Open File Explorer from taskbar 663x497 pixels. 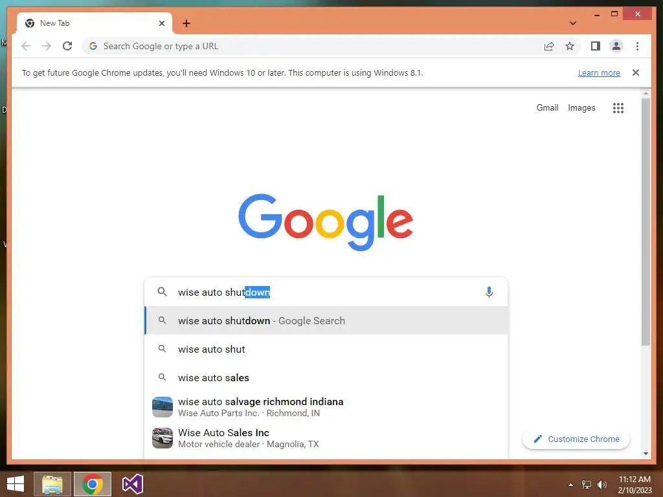(52, 484)
